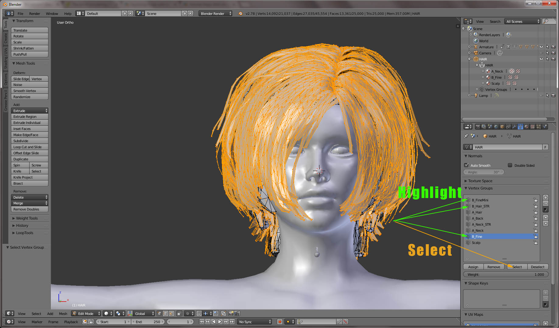
Task: Adjust the vertex group Weight slider
Action: click(x=506, y=274)
